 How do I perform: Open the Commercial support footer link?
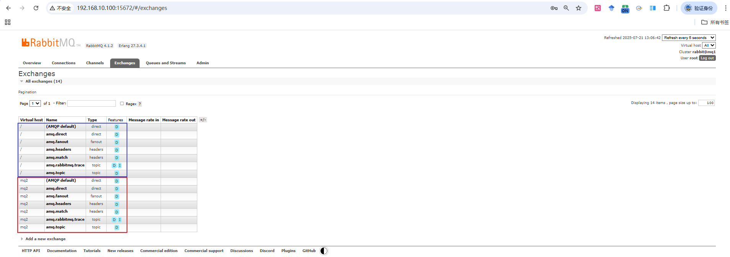click(204, 251)
